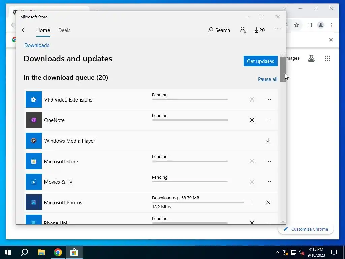Open the Windows Start menu
Image resolution: width=345 pixels, height=259 pixels.
click(x=8, y=252)
